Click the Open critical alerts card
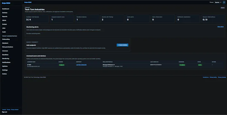Image resolution: width=227 pixels, height=115 pixels. [163, 18]
